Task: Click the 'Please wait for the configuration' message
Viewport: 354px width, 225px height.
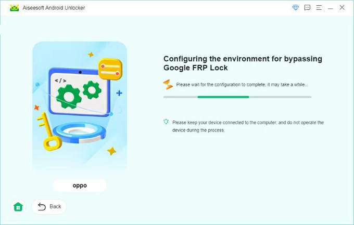Action: point(242,84)
